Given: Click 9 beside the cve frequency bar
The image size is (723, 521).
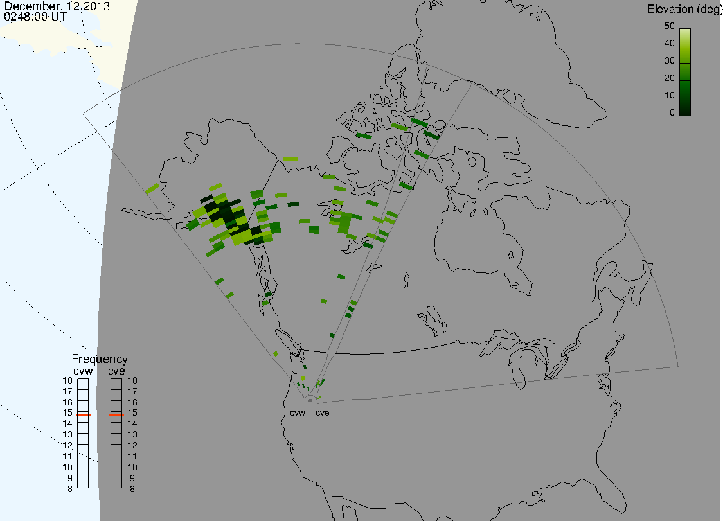Looking at the screenshot, I should 132,479.
